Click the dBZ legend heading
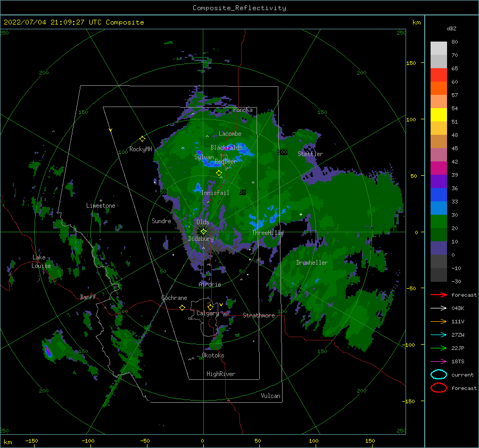This screenshot has width=479, height=448. pyautogui.click(x=451, y=28)
